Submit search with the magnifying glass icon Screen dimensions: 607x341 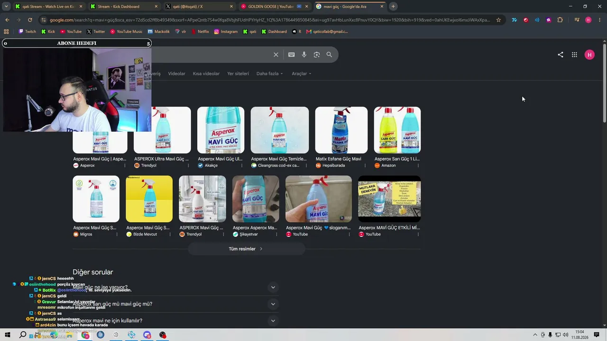pos(329,54)
